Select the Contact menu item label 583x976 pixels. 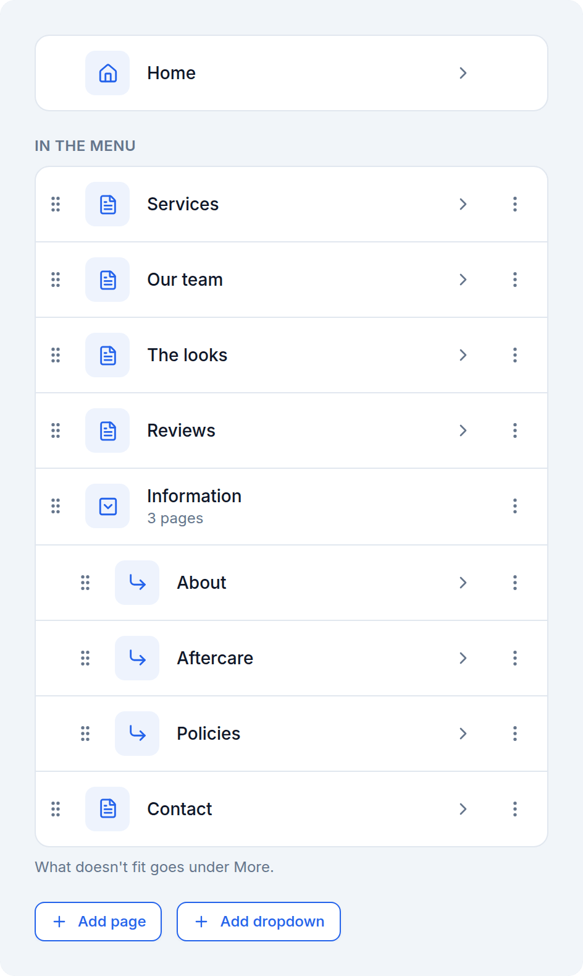pyautogui.click(x=179, y=809)
